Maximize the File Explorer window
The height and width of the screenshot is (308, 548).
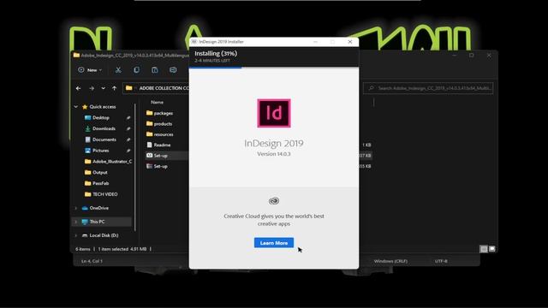tap(472, 55)
